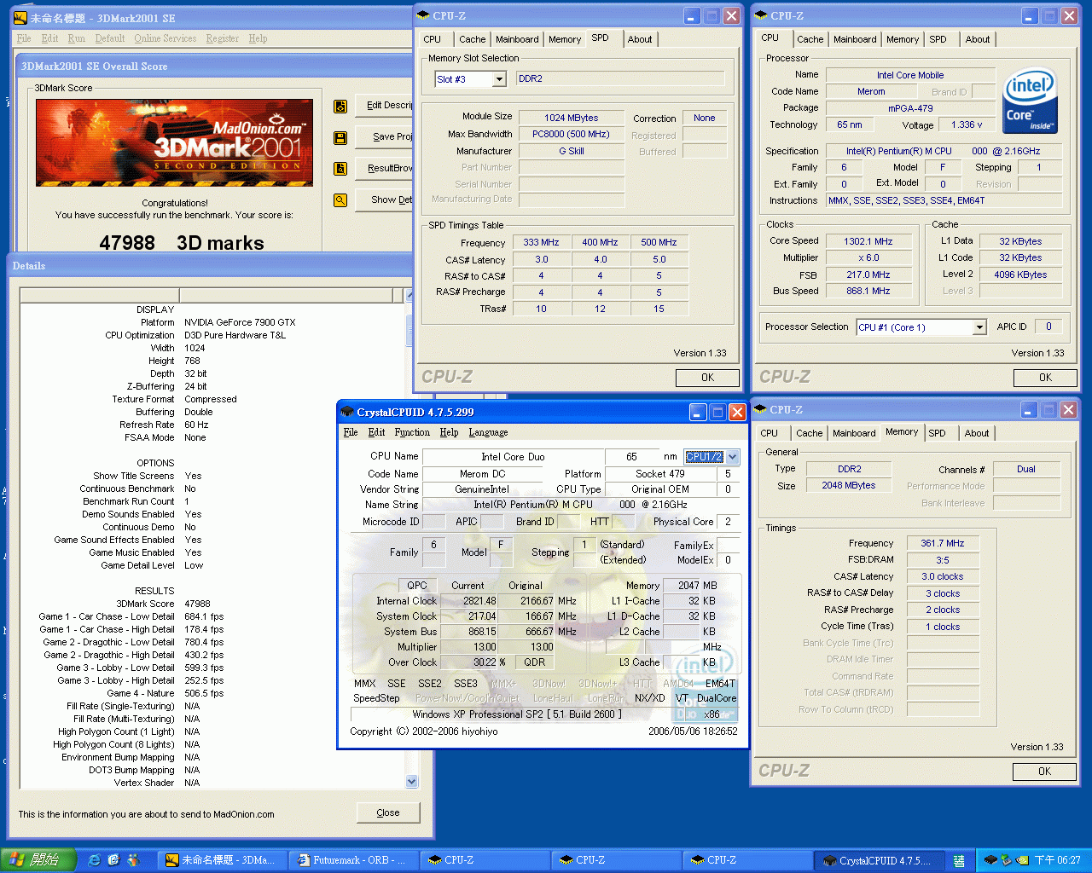The image size is (1092, 873).
Task: Click the Max Bandwidth field PC8000 (500 MHz)
Action: coord(572,135)
